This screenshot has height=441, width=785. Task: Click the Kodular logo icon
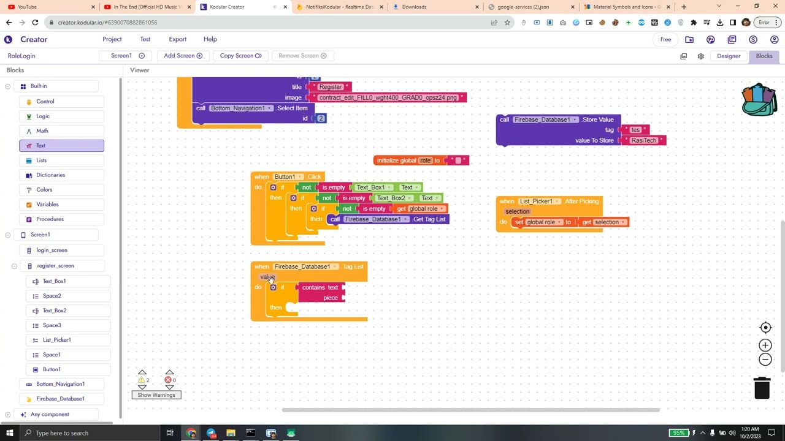[8, 39]
